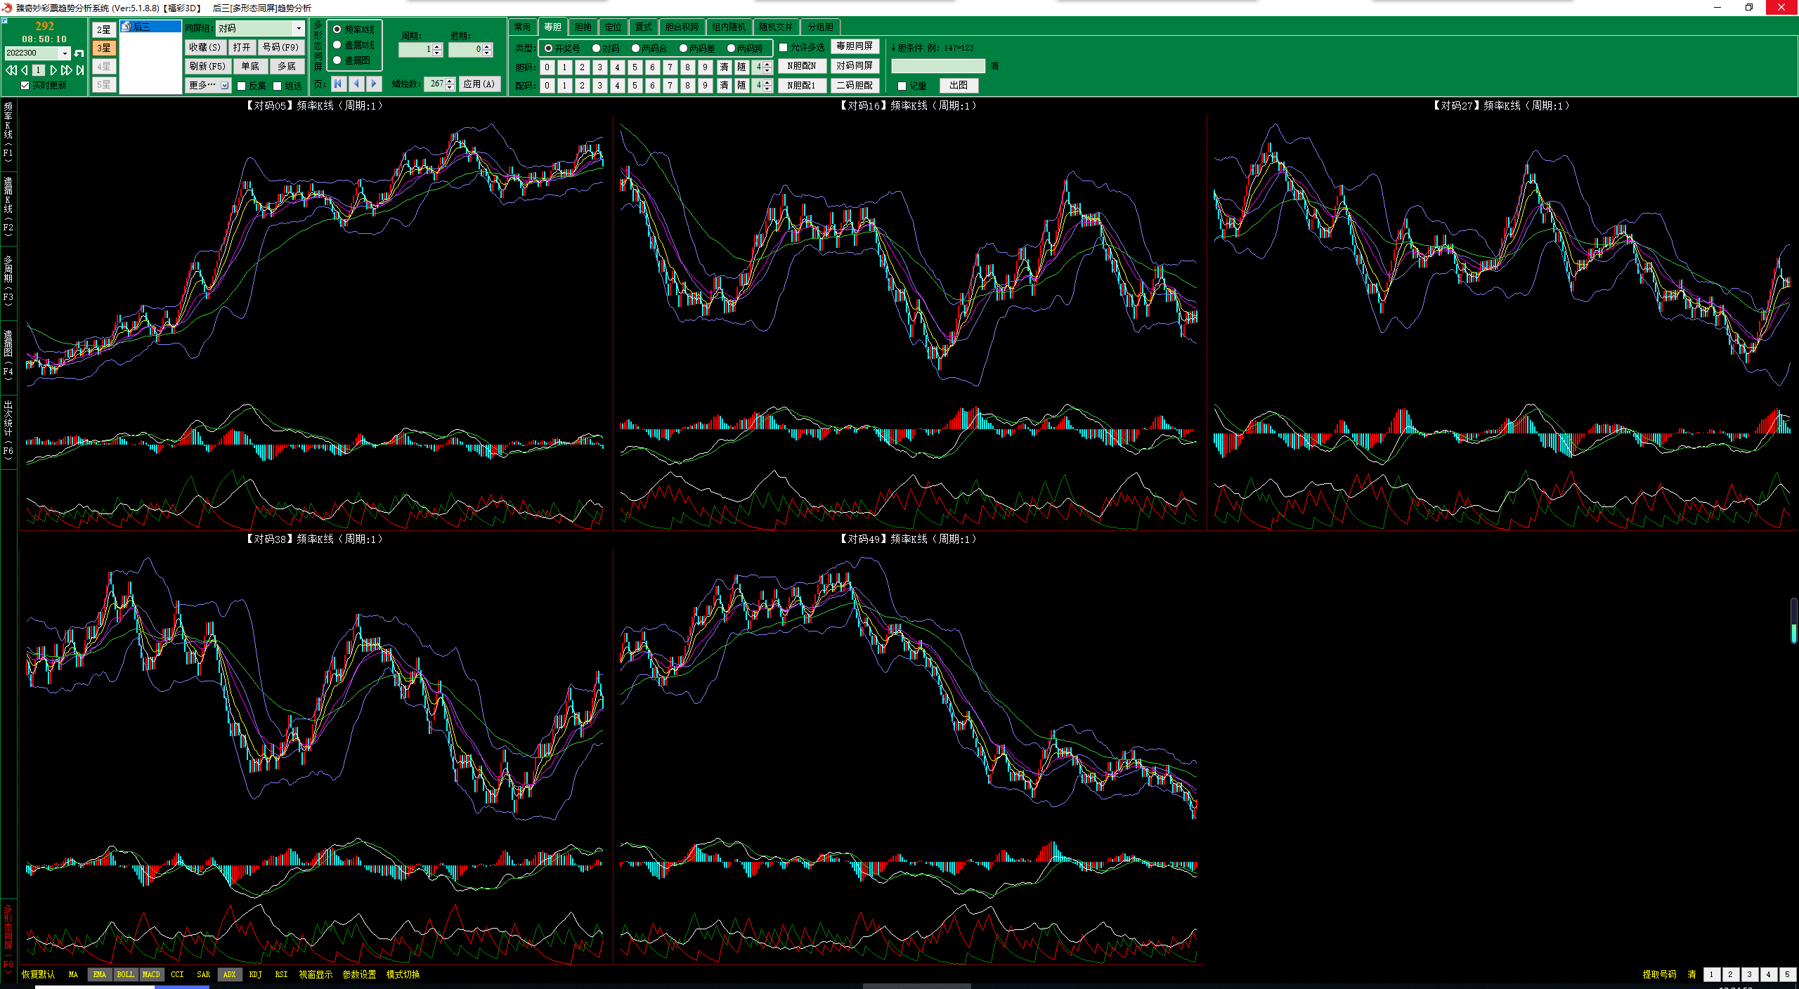This screenshot has height=989, width=1799.
Task: Switch to the 常用 tab
Action: [x=522, y=27]
